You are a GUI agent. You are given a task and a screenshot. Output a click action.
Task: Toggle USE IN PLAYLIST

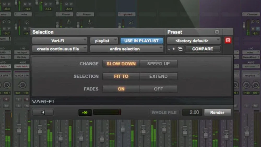click(141, 41)
